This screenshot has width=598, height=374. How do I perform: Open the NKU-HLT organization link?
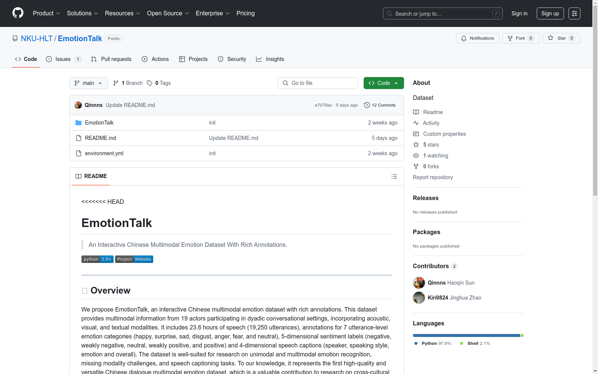37,39
